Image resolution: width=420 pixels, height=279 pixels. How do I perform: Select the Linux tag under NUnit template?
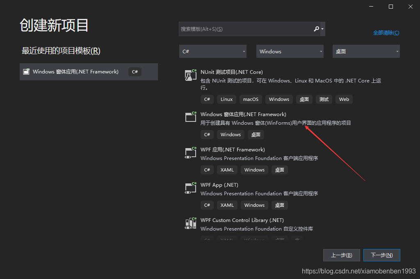coord(226,99)
